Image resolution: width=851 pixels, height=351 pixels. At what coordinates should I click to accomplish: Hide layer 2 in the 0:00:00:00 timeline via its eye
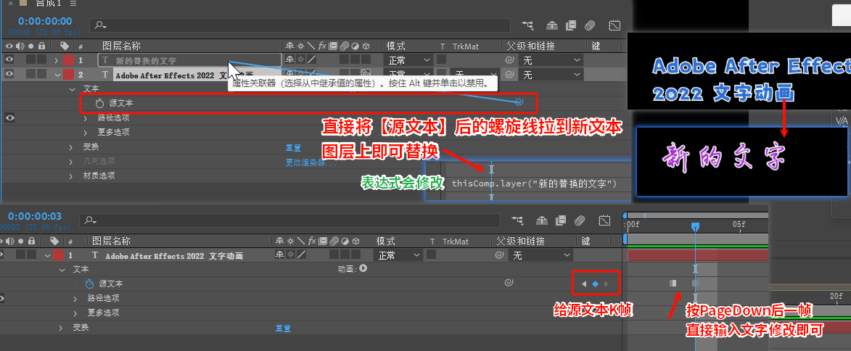(x=9, y=74)
